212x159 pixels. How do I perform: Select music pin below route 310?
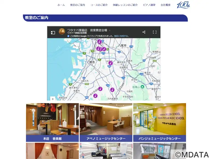[112, 90]
